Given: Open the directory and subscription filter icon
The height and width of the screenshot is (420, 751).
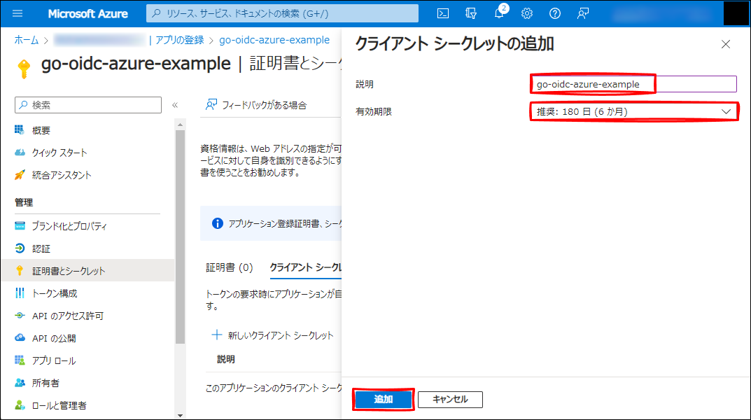Looking at the screenshot, I should pyautogui.click(x=471, y=13).
